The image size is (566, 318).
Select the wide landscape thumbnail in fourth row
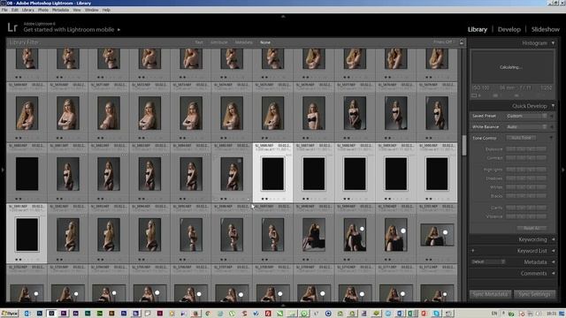437,235
